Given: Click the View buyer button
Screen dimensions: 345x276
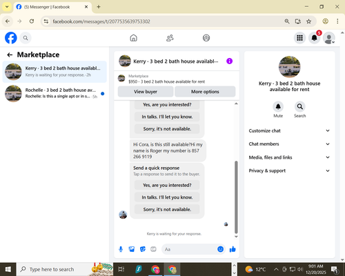Looking at the screenshot, I should [146, 92].
